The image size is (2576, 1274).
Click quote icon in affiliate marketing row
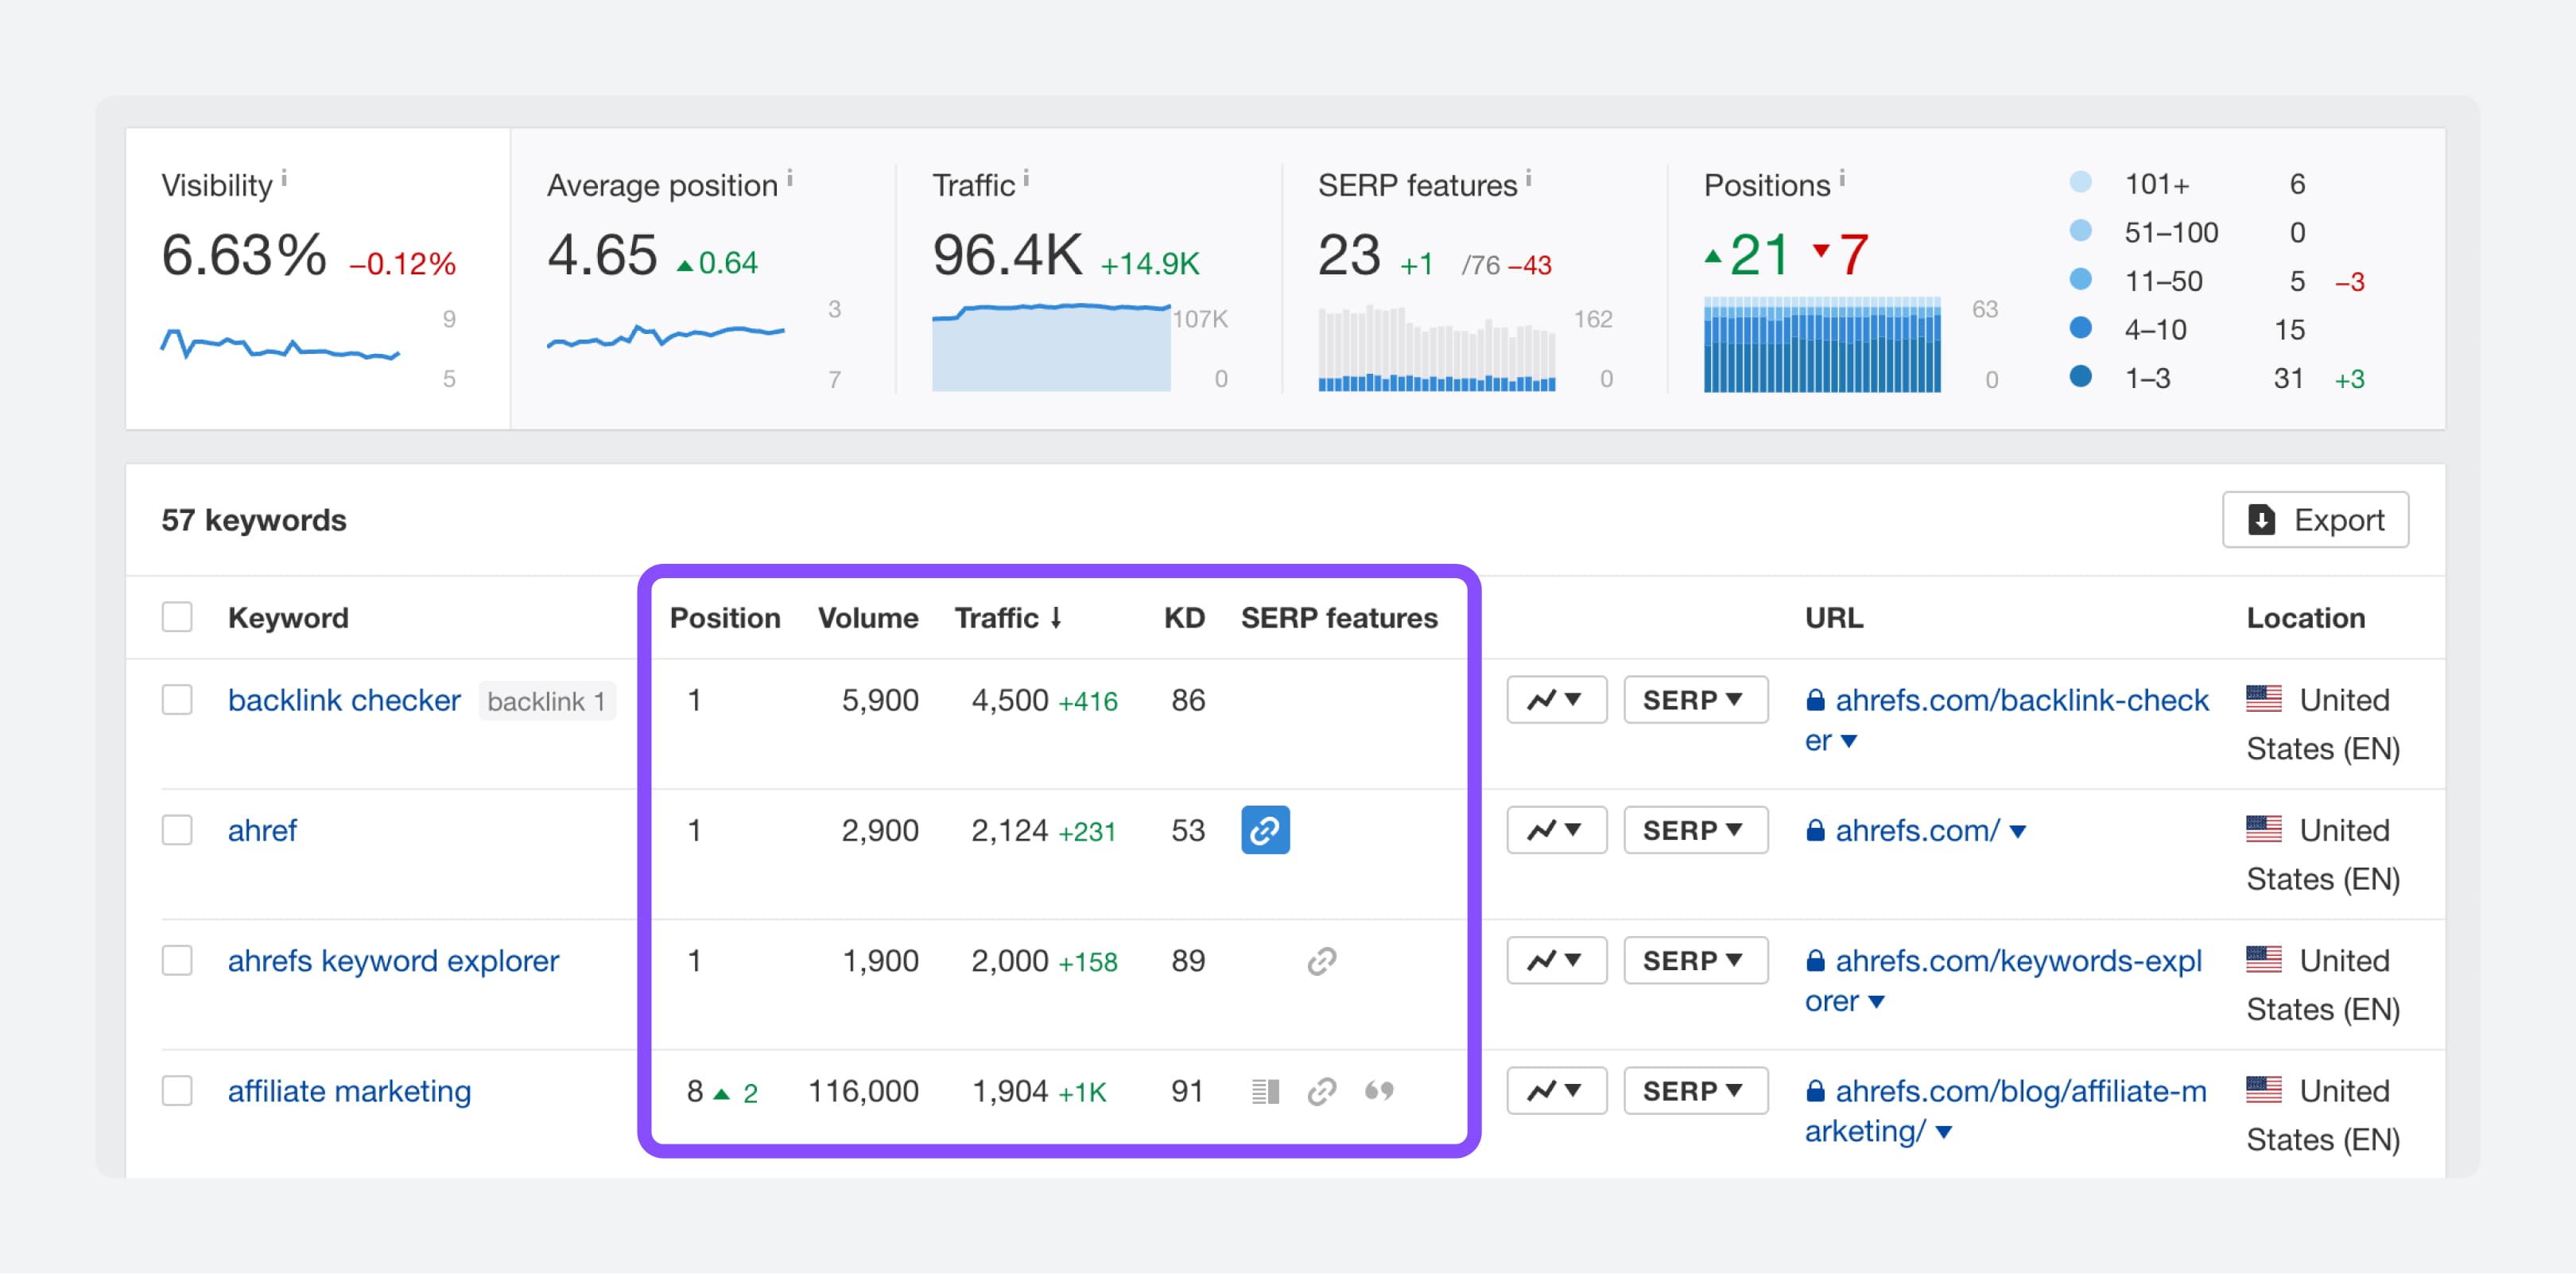click(x=1379, y=1091)
